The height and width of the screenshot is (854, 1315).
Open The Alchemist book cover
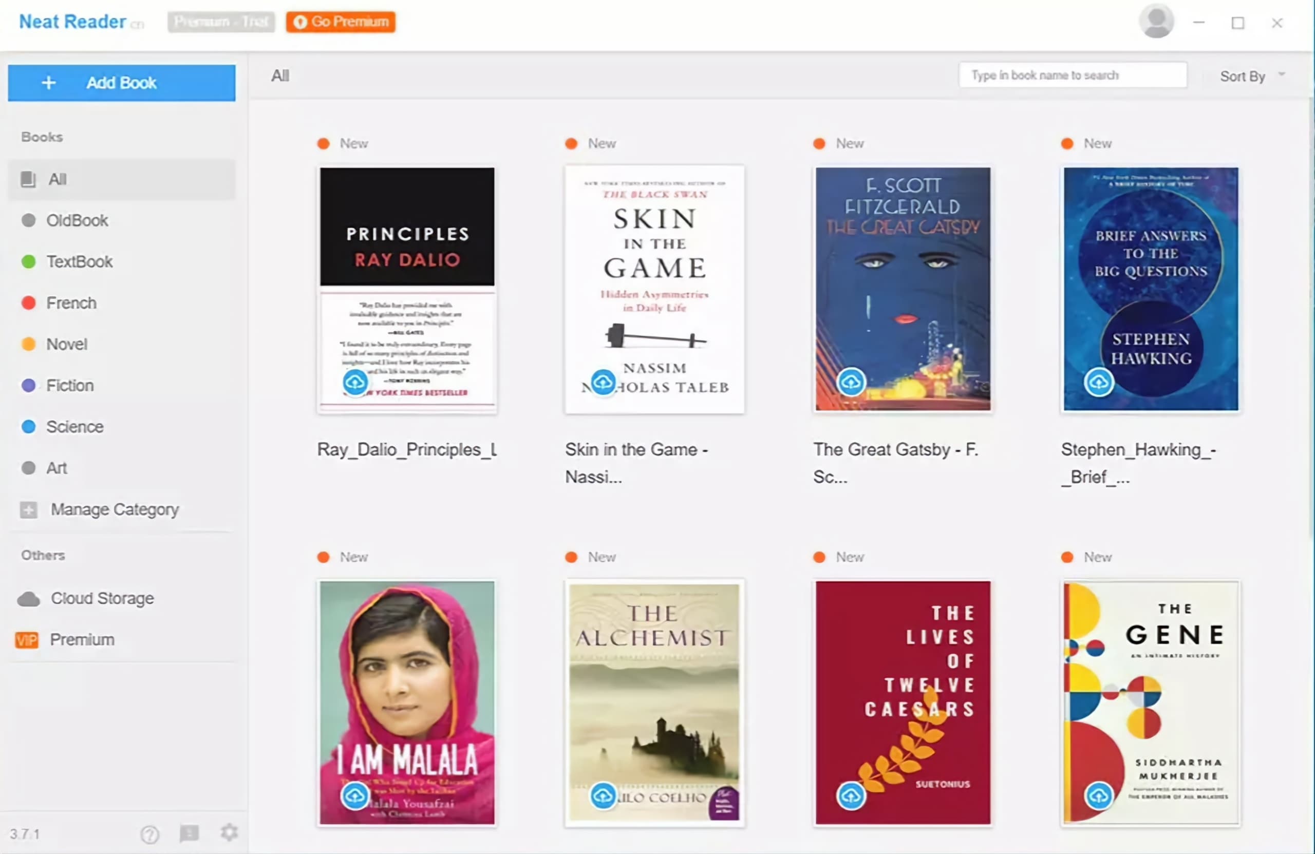tap(655, 703)
